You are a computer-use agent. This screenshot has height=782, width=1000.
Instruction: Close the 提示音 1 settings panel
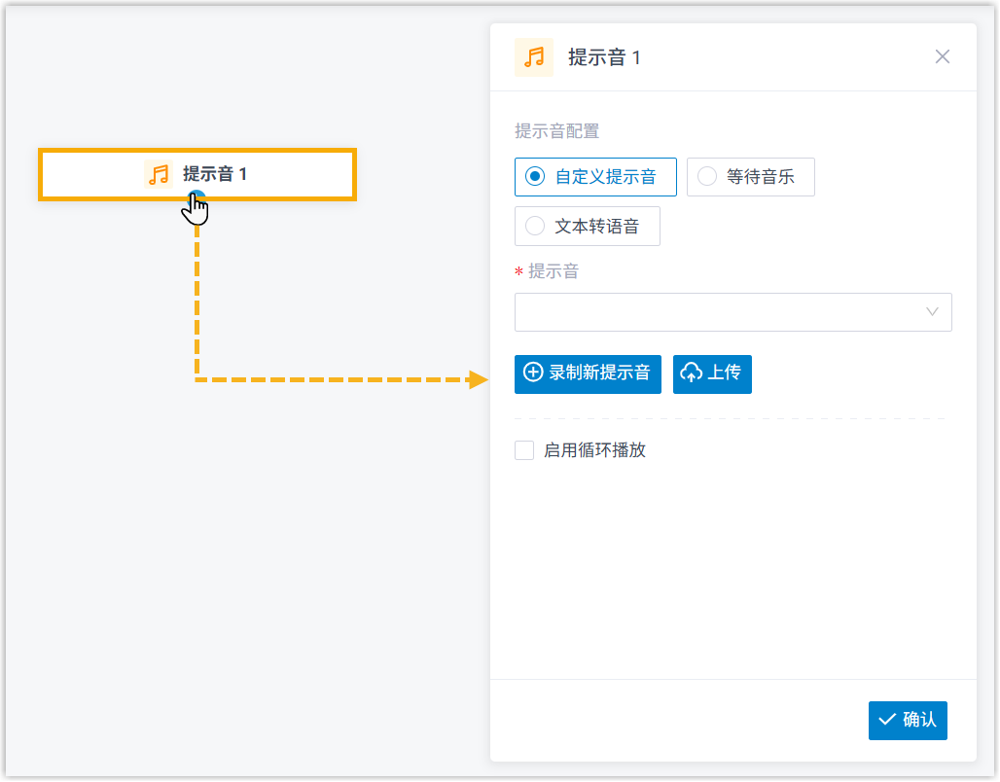(x=942, y=56)
